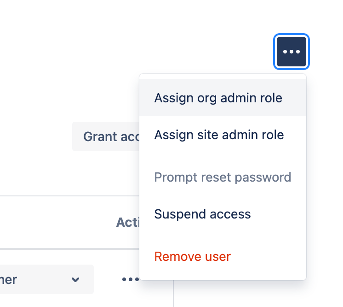The image size is (343, 307).
Task: Choose Assign site admin role
Action: [223, 135]
